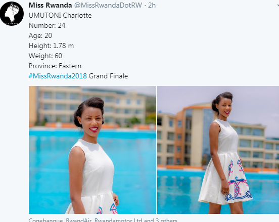Click the Grand Finale text
This screenshot has height=222, width=279.
click(108, 76)
